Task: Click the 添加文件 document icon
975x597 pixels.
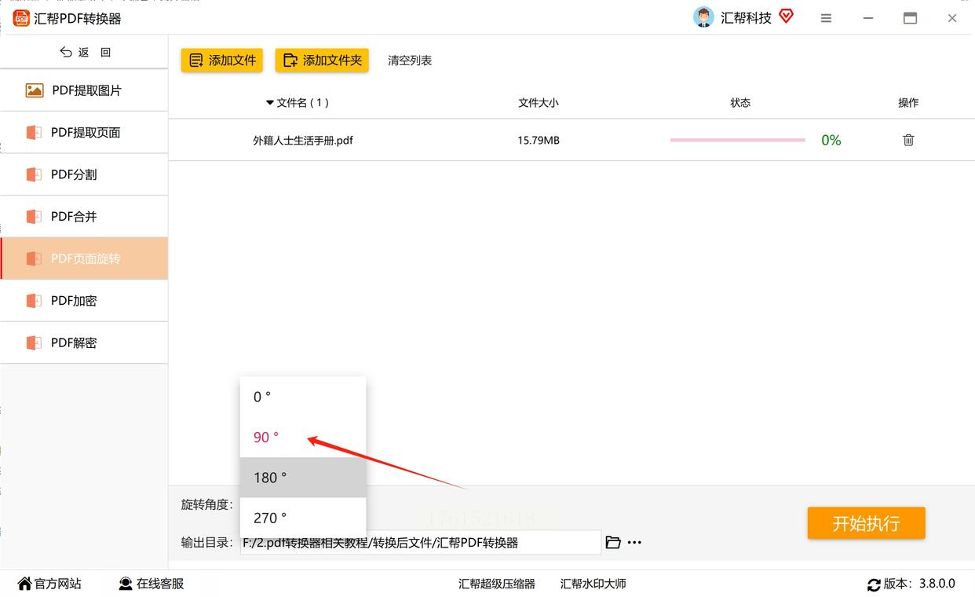Action: click(196, 60)
